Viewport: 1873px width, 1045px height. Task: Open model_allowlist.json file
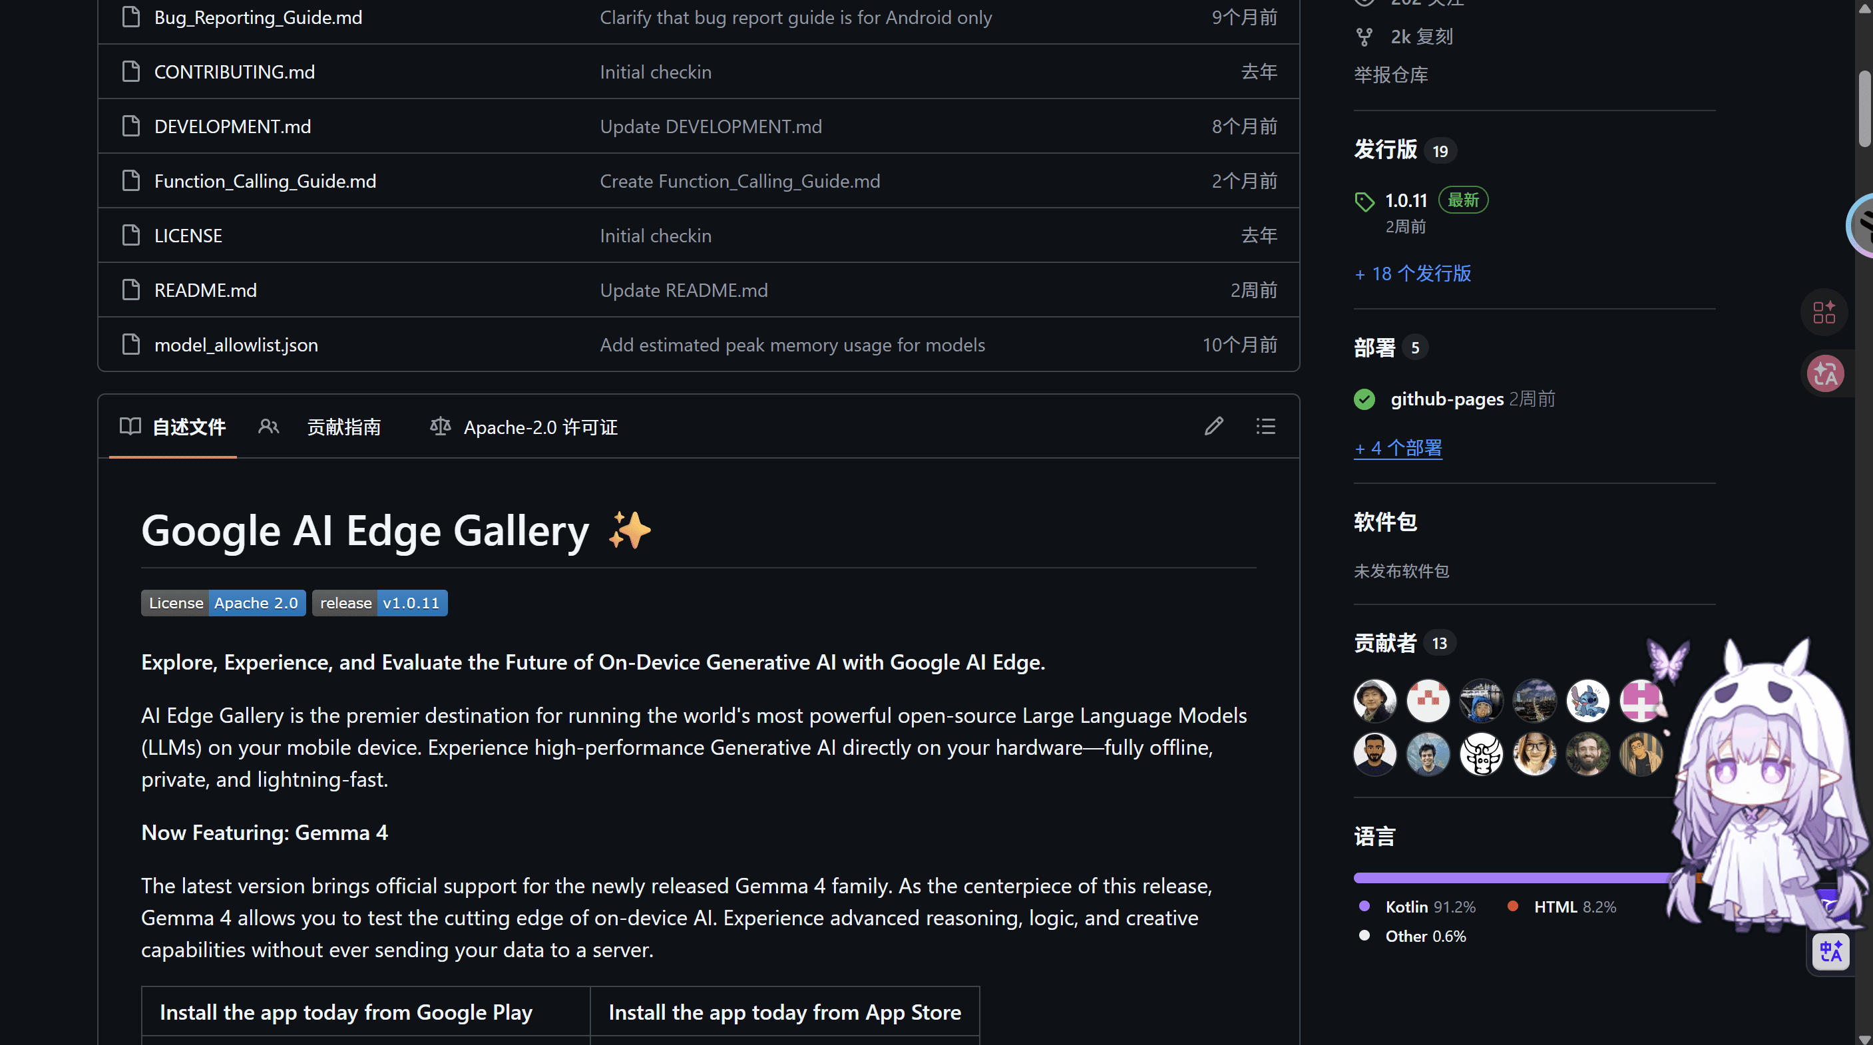point(236,345)
